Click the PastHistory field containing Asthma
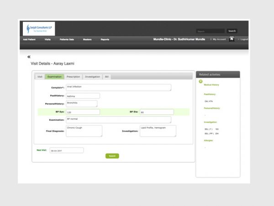274x206 pixels. [x=83, y=96]
